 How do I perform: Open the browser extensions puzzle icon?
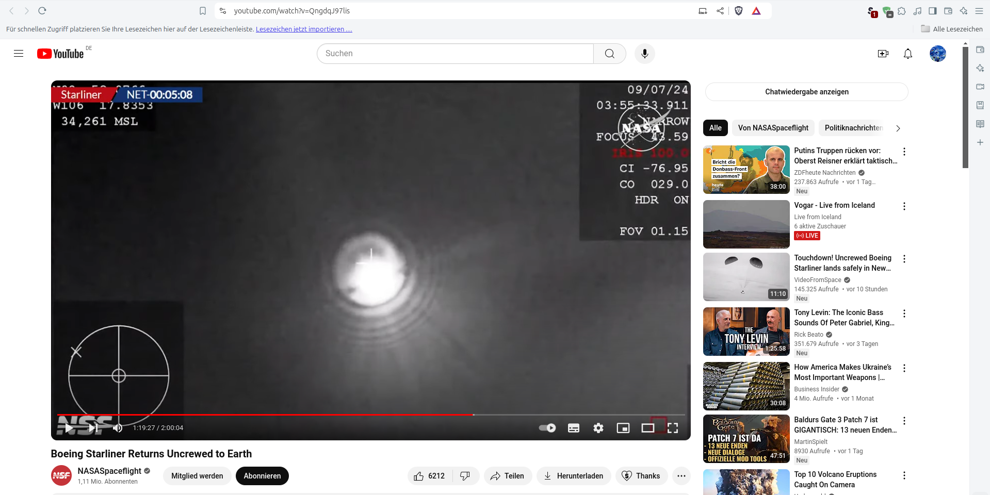coord(902,11)
